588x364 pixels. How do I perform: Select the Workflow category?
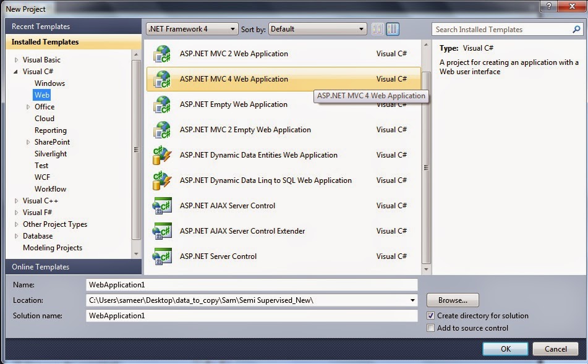tap(50, 189)
